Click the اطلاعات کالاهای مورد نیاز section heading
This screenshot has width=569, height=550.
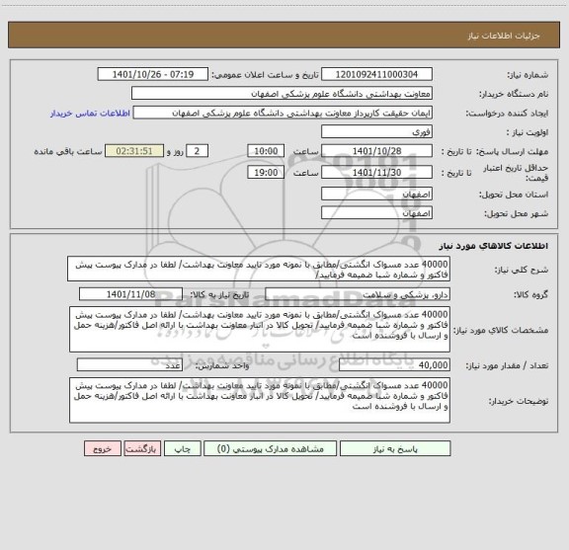click(494, 246)
